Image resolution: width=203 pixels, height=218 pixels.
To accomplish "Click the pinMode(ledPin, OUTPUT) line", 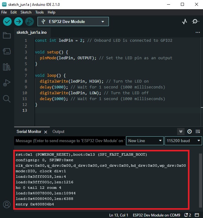I will [106, 58].
